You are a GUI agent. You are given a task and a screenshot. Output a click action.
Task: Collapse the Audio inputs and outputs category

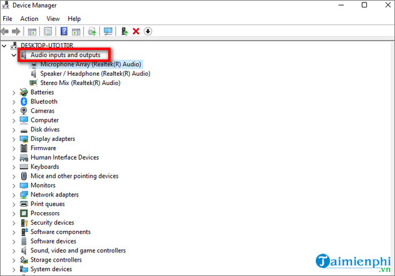point(14,55)
